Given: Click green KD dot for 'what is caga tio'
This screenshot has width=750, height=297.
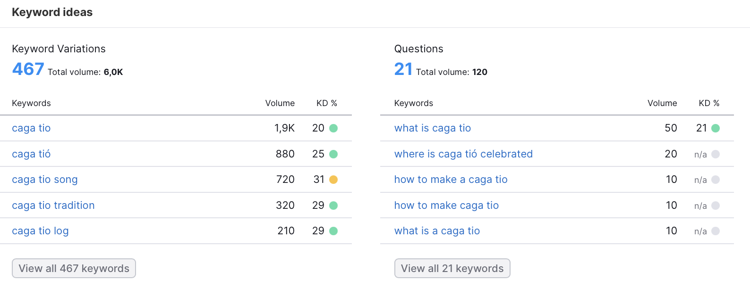Looking at the screenshot, I should tap(716, 128).
